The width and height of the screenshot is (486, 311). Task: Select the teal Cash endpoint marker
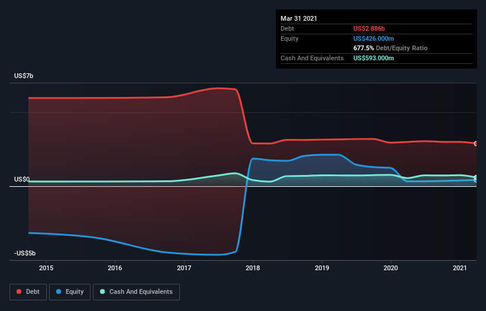476,177
